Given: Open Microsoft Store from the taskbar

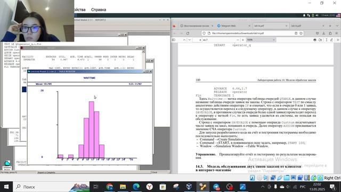Looking at the screenshot, I should click(163, 187).
